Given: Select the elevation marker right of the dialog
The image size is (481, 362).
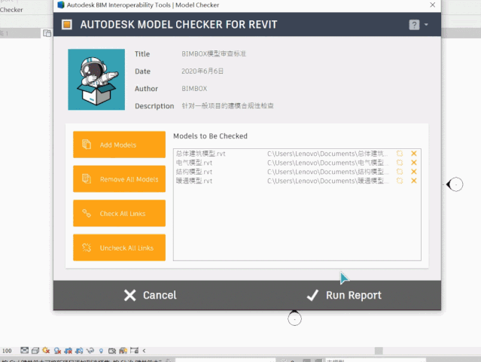Looking at the screenshot, I should [455, 184].
